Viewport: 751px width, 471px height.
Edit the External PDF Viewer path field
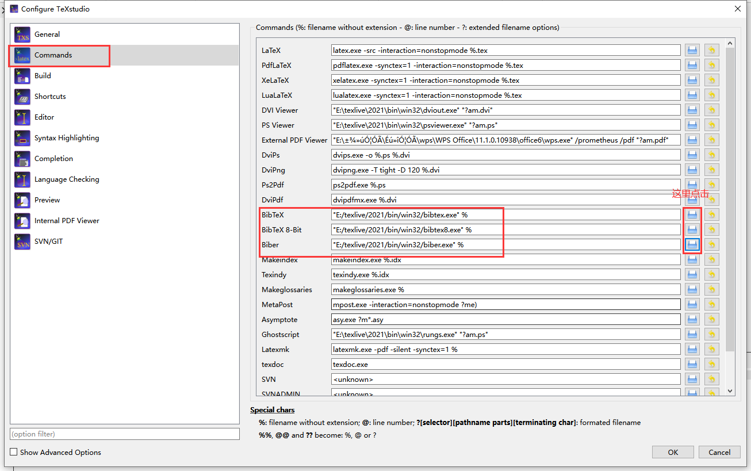(506, 140)
